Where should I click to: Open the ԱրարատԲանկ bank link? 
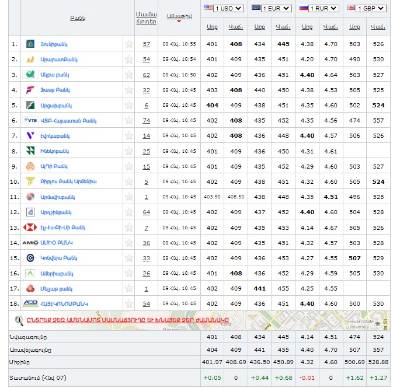[x=58, y=60]
